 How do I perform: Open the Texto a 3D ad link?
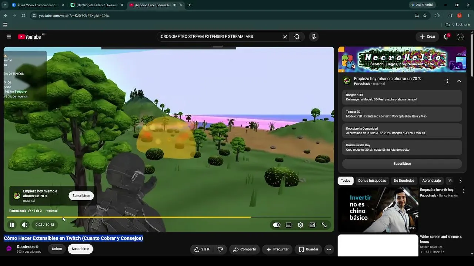click(x=402, y=114)
